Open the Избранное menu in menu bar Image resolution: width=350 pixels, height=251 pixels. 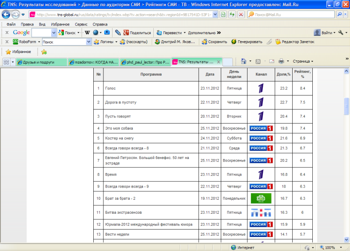click(60, 25)
